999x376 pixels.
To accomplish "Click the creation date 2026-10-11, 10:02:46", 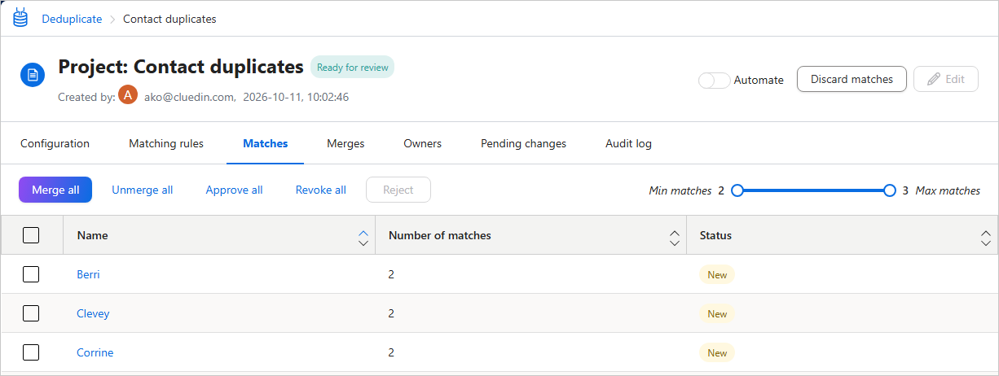I will 296,97.
